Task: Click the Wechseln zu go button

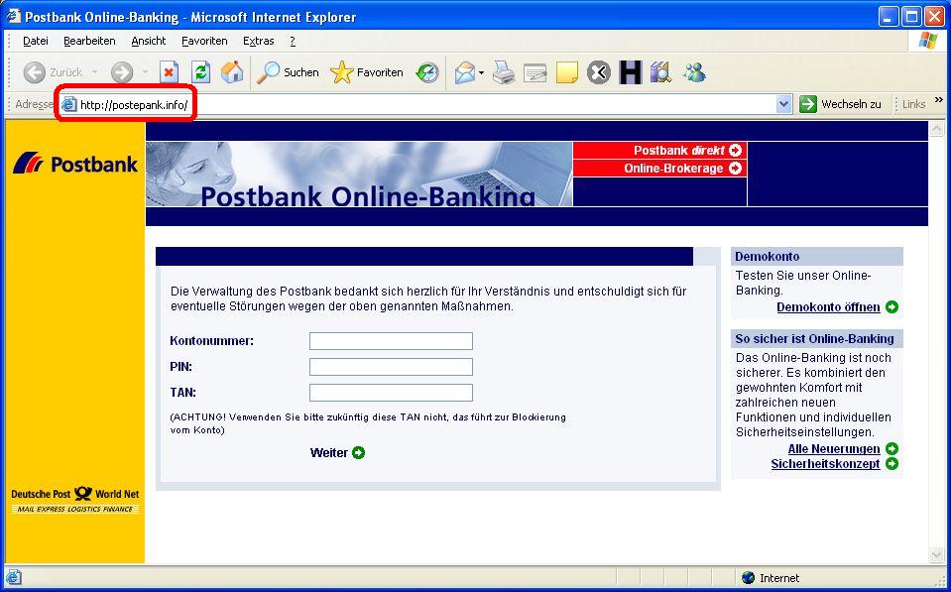Action: point(840,104)
